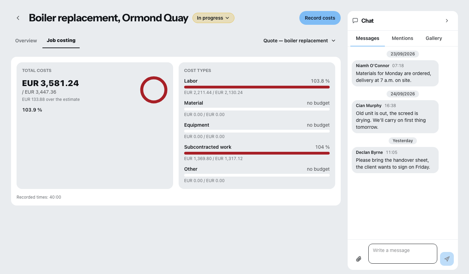The image size is (469, 274).
Task: Open the In progress status dropdown
Action: pyautogui.click(x=213, y=18)
